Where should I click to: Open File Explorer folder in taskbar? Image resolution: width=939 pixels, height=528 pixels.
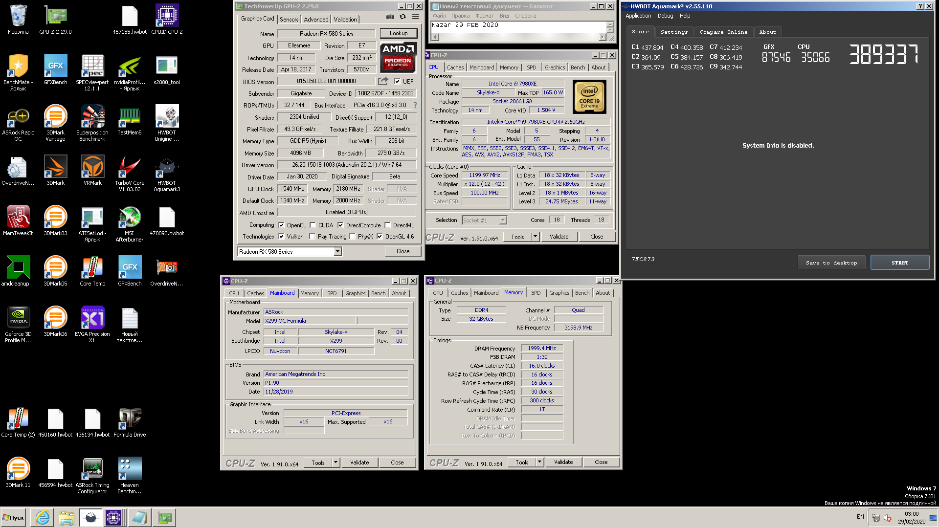click(66, 518)
